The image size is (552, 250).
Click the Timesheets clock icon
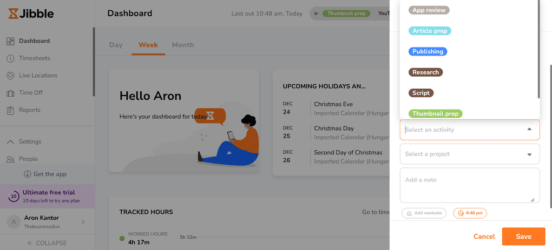(x=10, y=58)
